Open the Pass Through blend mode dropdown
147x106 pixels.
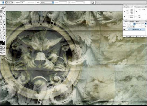coord(129,24)
